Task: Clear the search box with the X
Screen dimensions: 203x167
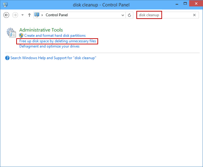Action: (x=194, y=15)
